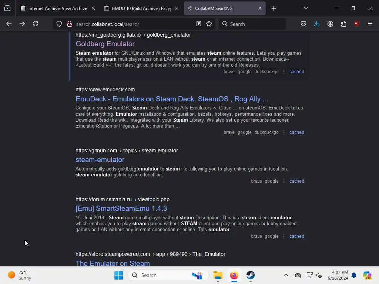379x284 pixels.
Task: Focus the browser toolbar Search box
Action: coord(252,24)
